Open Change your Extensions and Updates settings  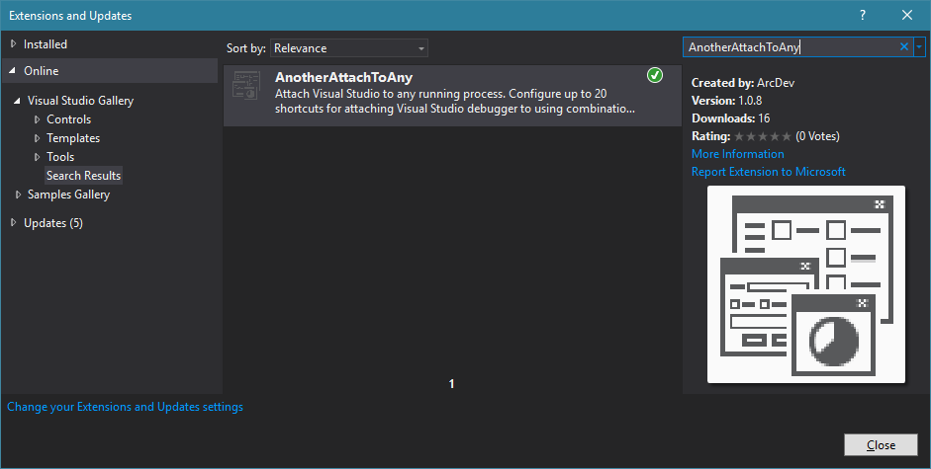[125, 407]
